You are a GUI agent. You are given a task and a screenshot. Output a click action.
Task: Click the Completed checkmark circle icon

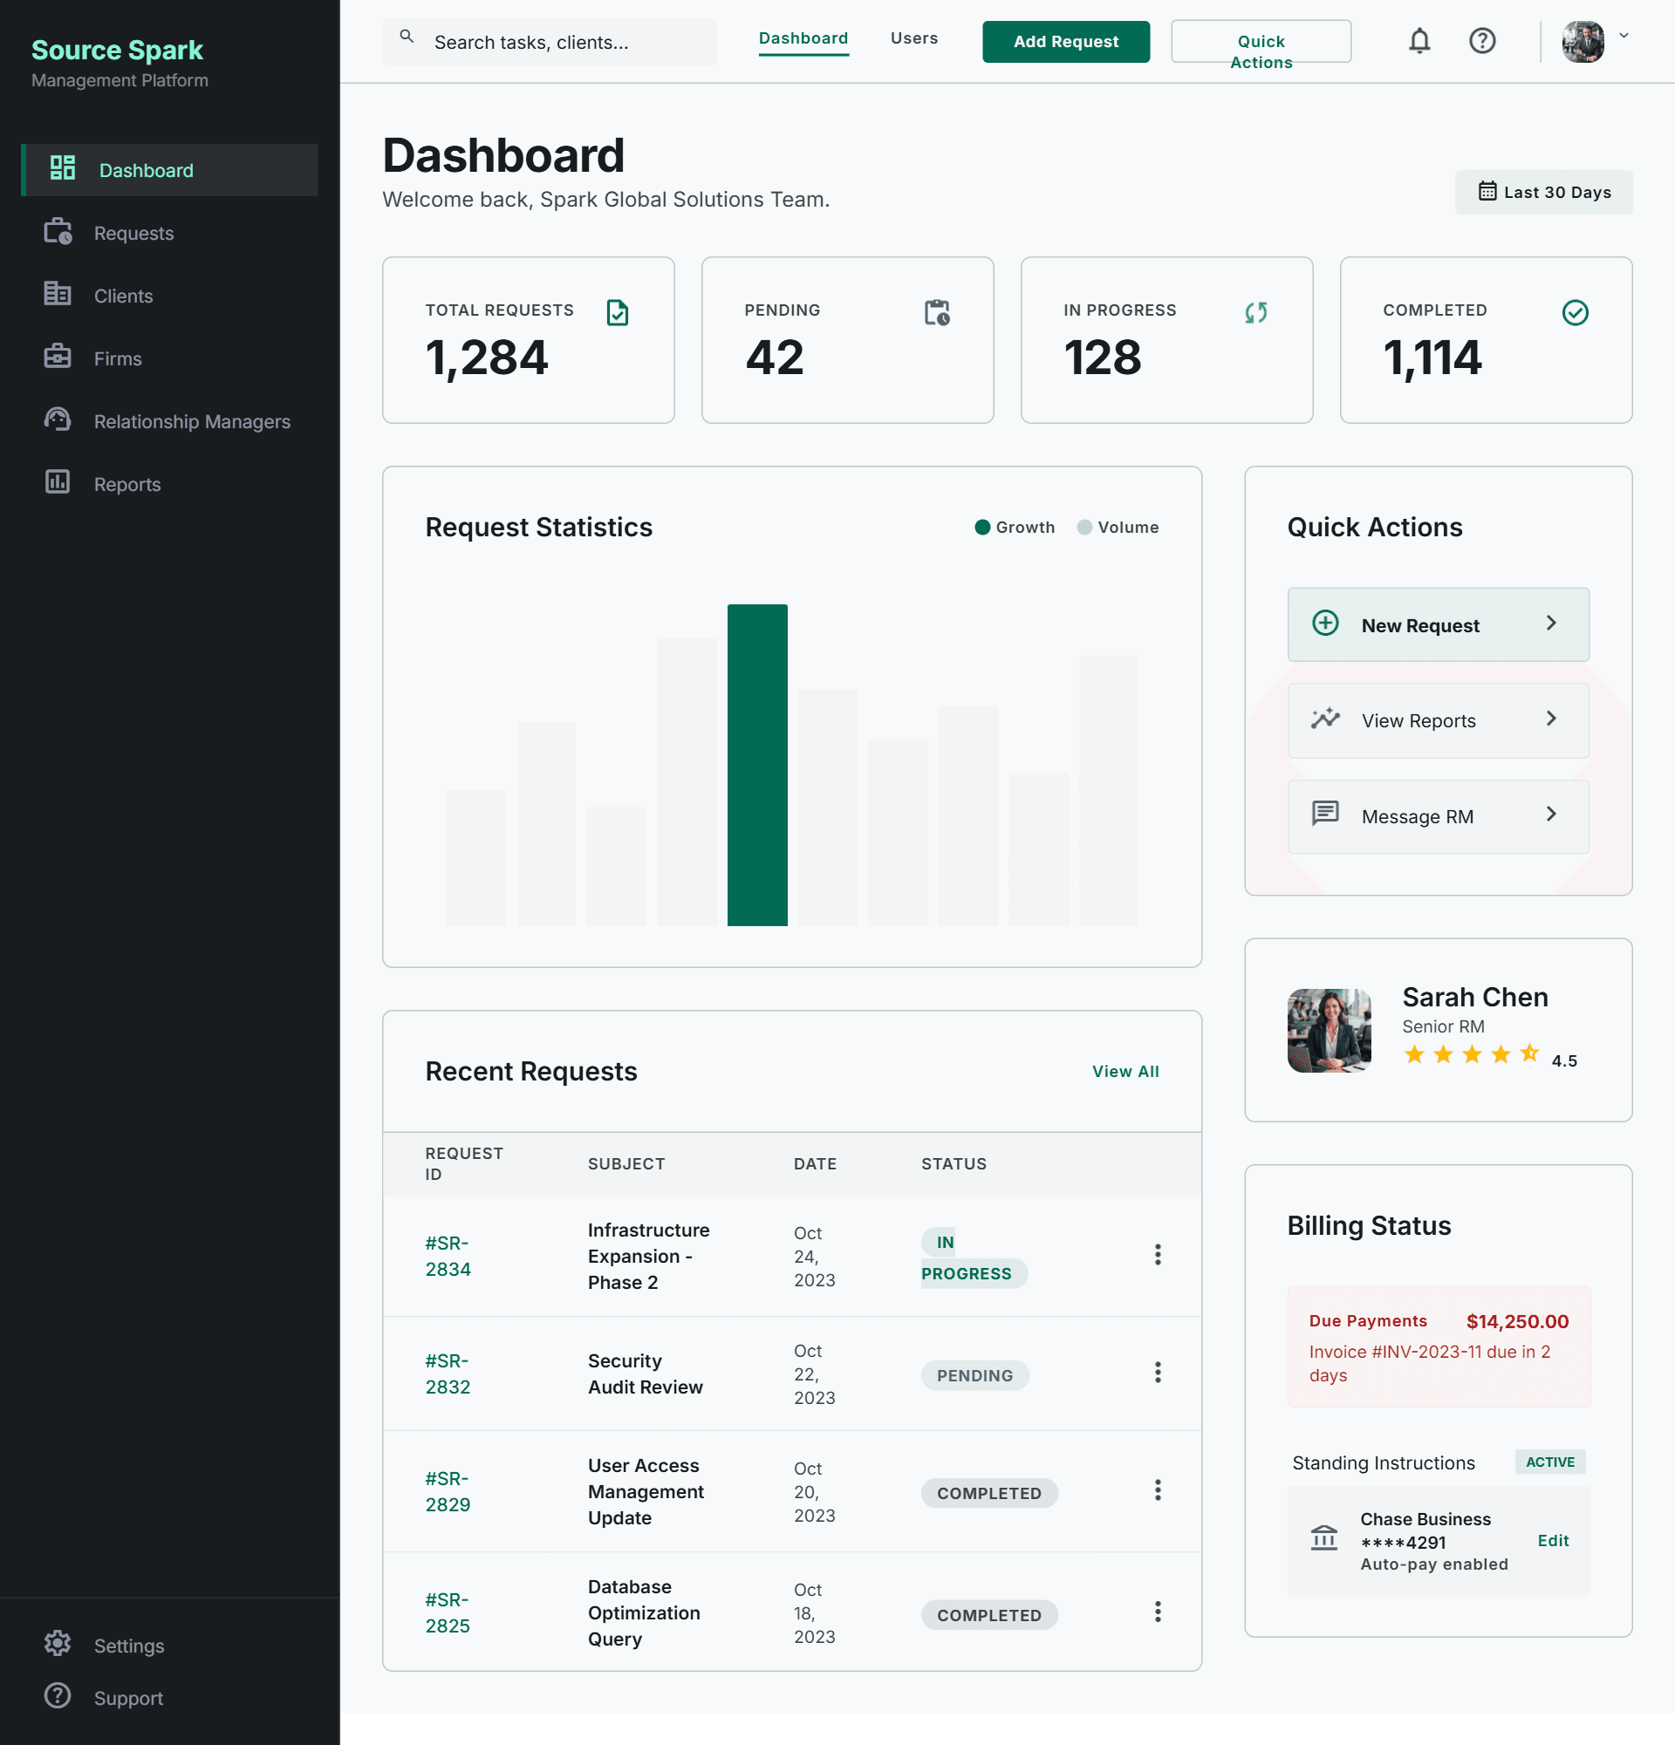tap(1576, 312)
